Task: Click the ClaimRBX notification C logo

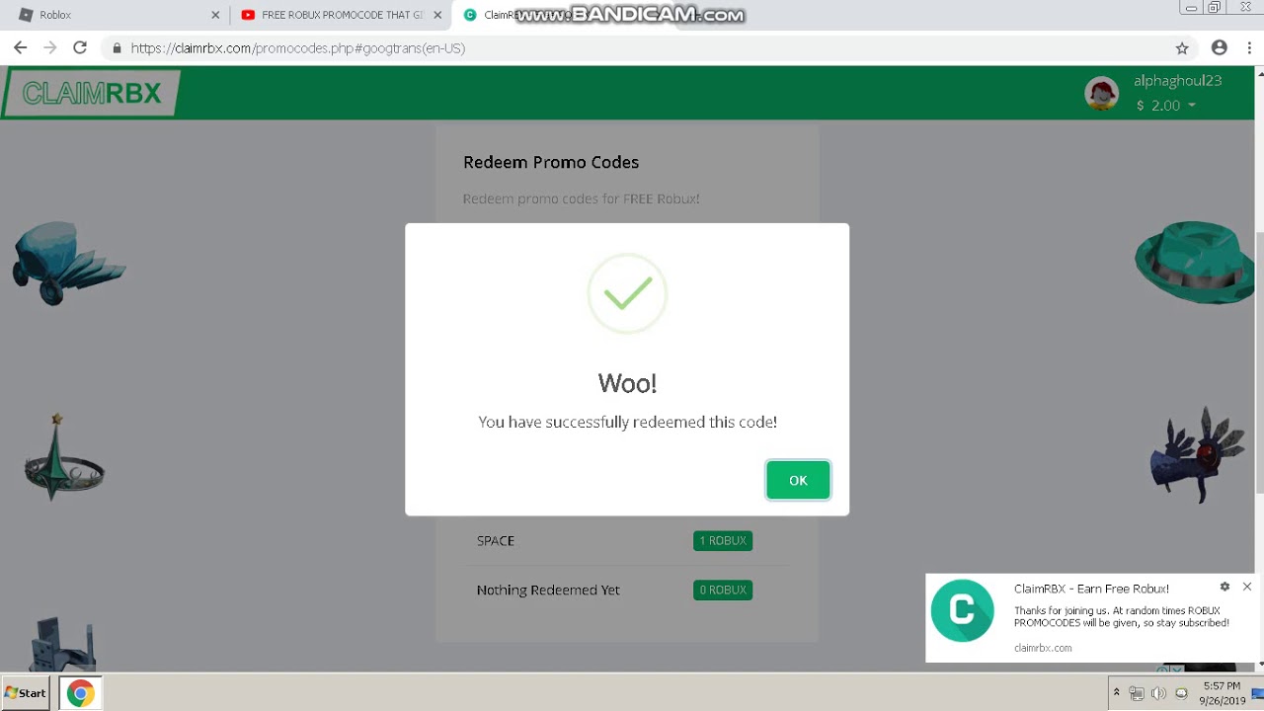Action: point(962,610)
